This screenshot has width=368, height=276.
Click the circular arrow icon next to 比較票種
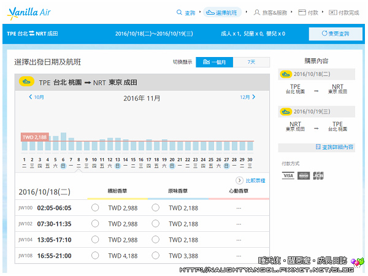[239, 180]
